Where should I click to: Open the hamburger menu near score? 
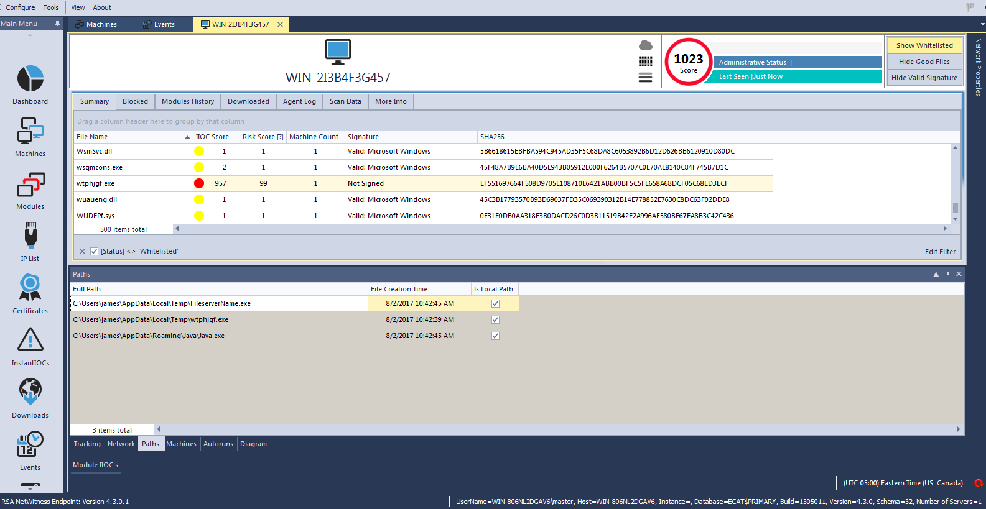tap(646, 78)
